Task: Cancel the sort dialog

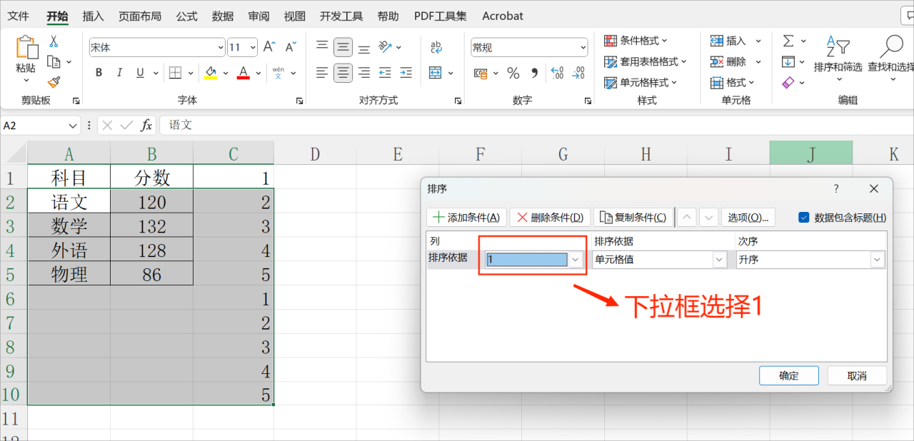Action: coord(857,375)
